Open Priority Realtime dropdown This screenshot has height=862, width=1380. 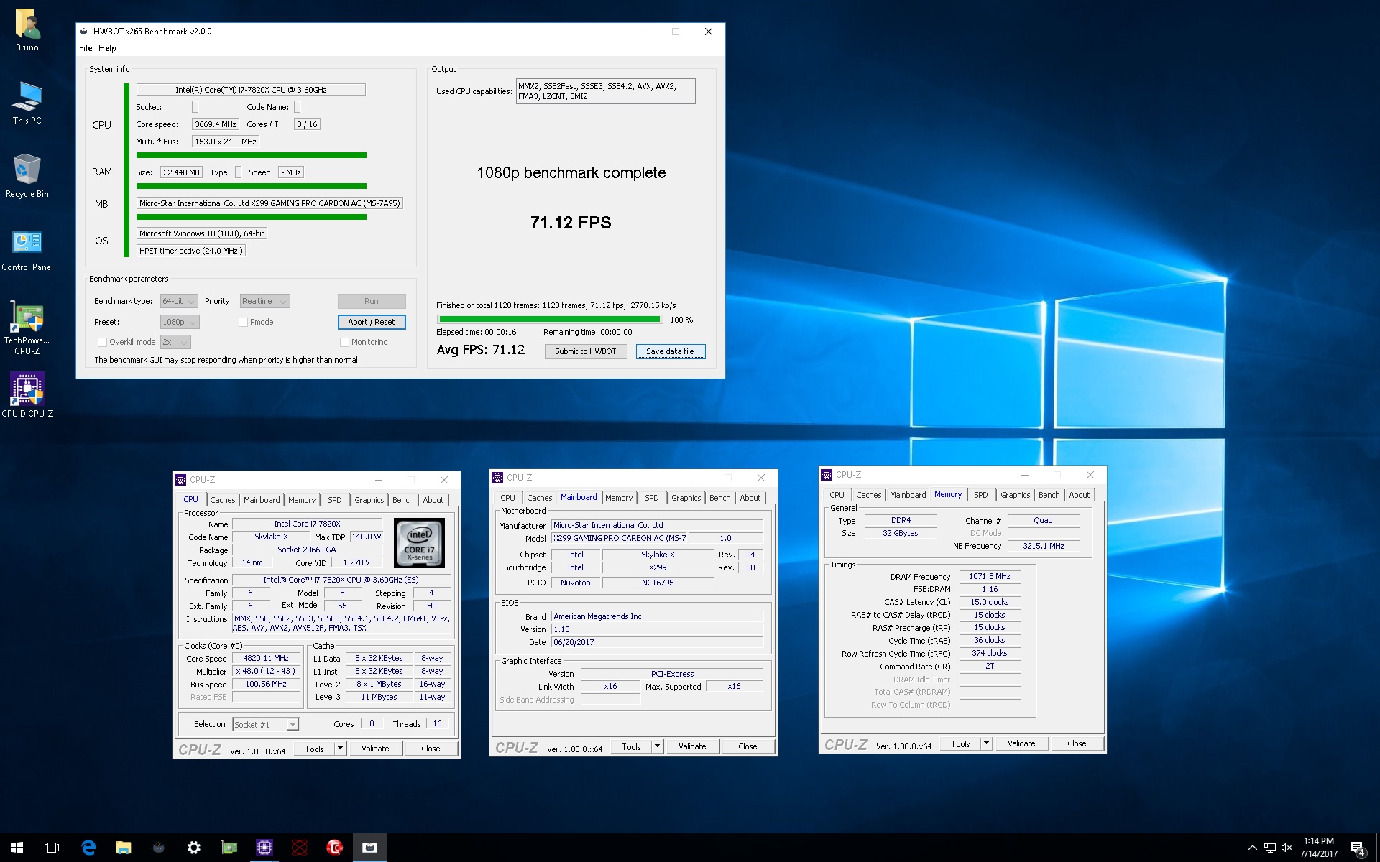(264, 301)
